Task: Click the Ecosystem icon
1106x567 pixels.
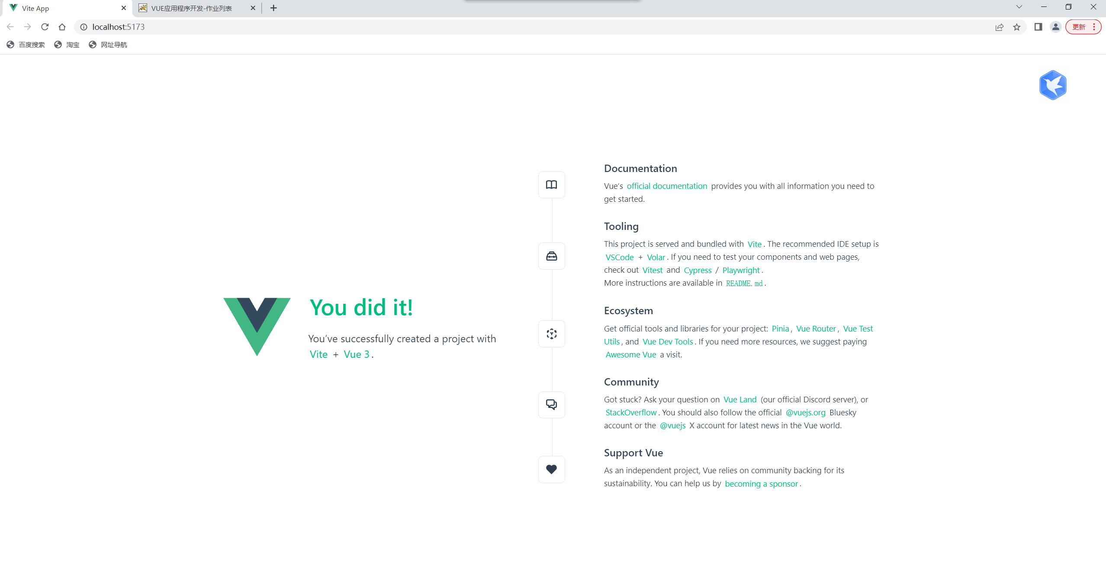Action: point(551,334)
